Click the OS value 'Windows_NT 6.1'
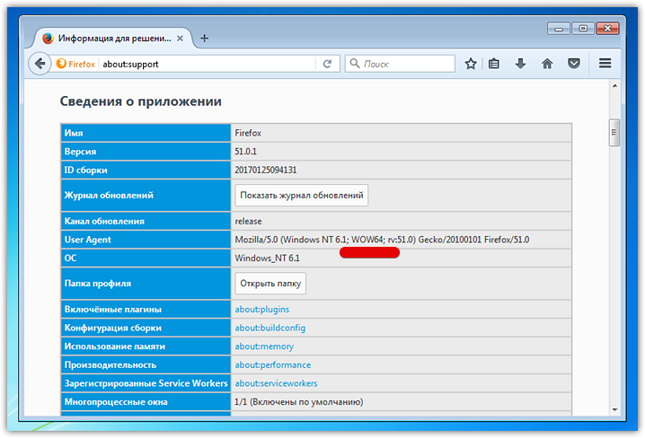The width and height of the screenshot is (645, 438). [x=267, y=258]
